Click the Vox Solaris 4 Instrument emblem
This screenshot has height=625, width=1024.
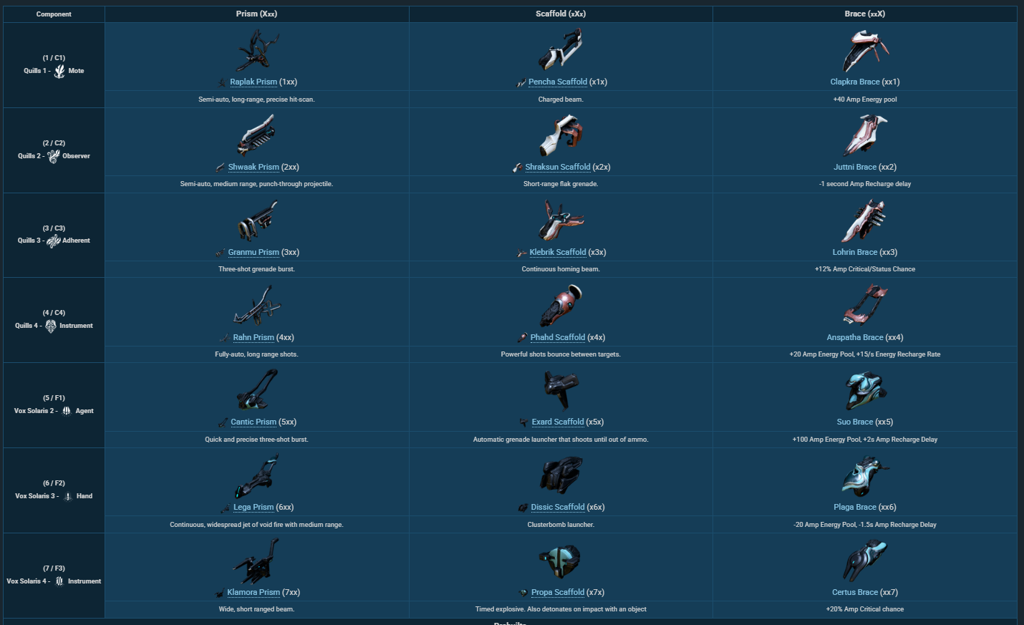click(x=59, y=581)
